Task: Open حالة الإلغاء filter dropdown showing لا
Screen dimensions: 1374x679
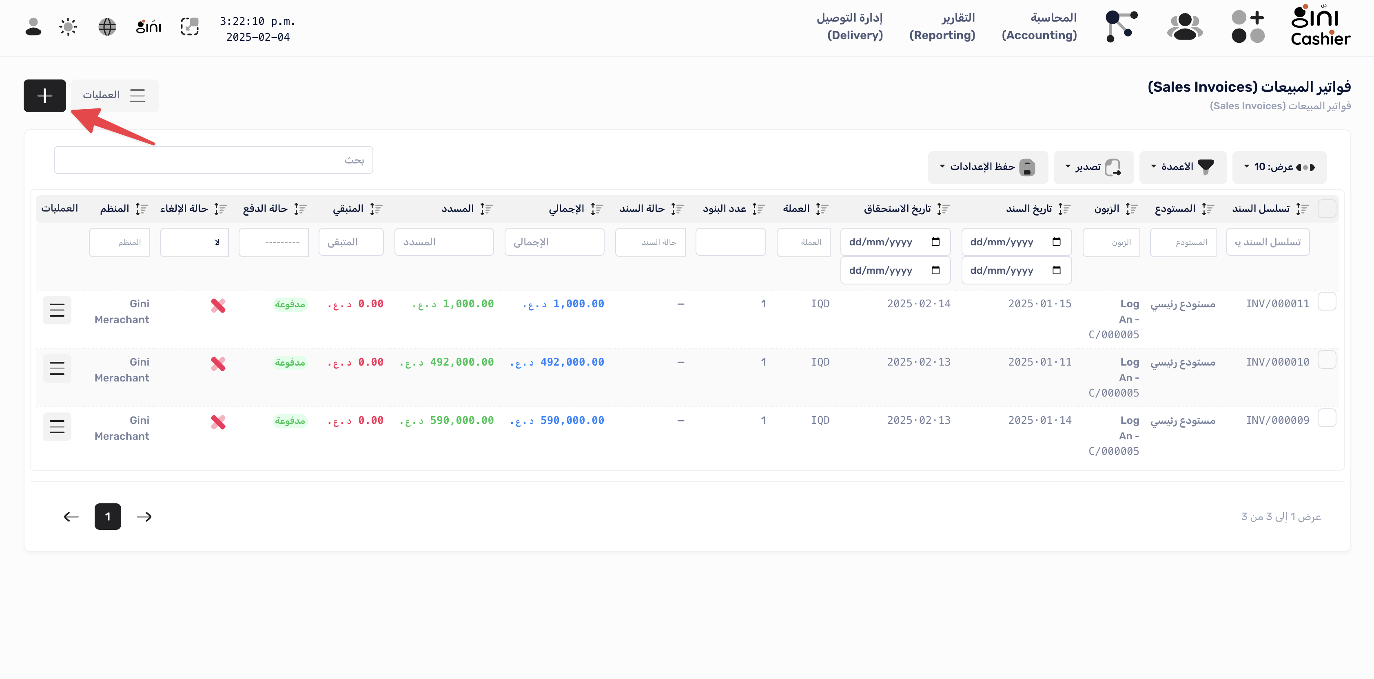Action: tap(194, 242)
